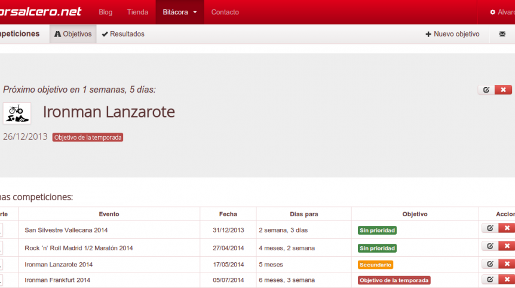Switch to the Resultados tab
The image size is (515, 288).
tap(123, 34)
